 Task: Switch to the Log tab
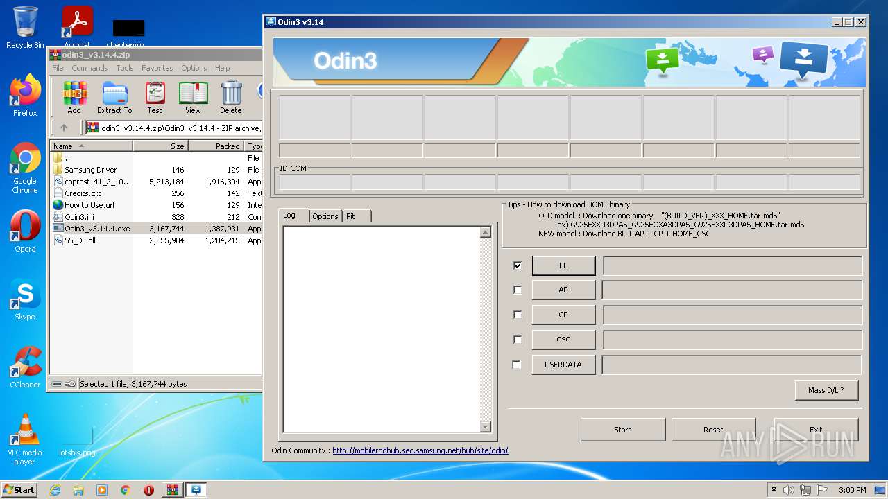(x=293, y=216)
